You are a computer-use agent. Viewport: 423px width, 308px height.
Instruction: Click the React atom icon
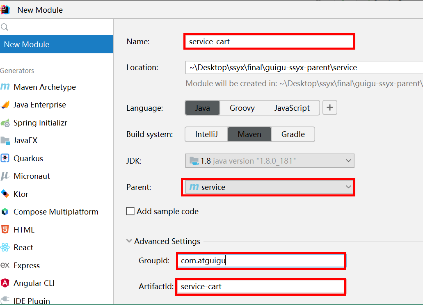tap(5, 248)
